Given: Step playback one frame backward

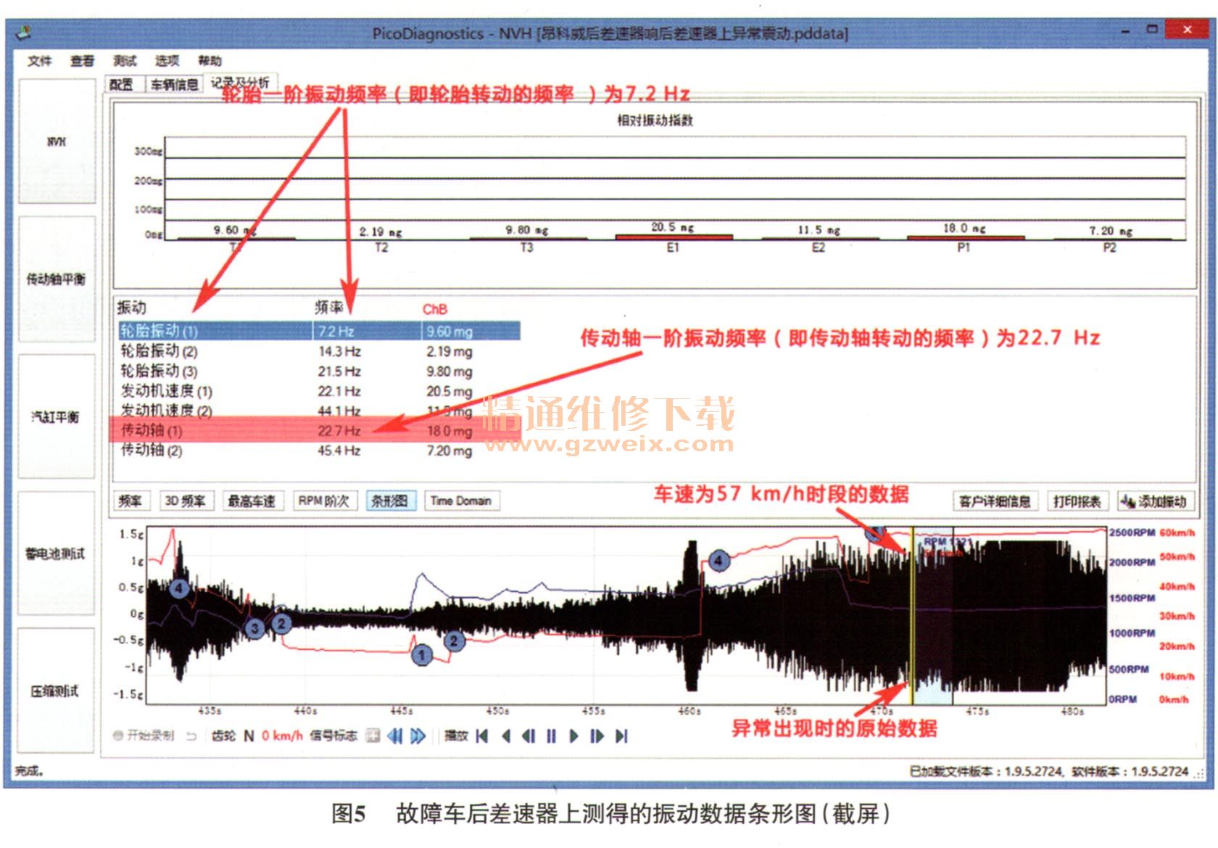Looking at the screenshot, I should (x=528, y=736).
